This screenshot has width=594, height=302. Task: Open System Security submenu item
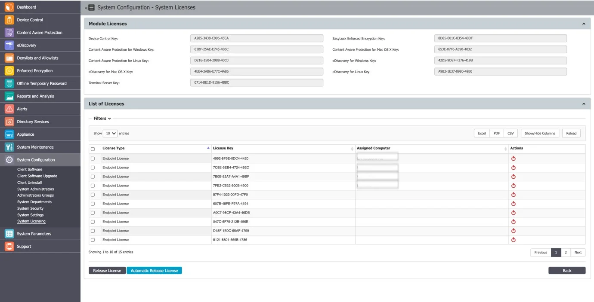point(30,208)
